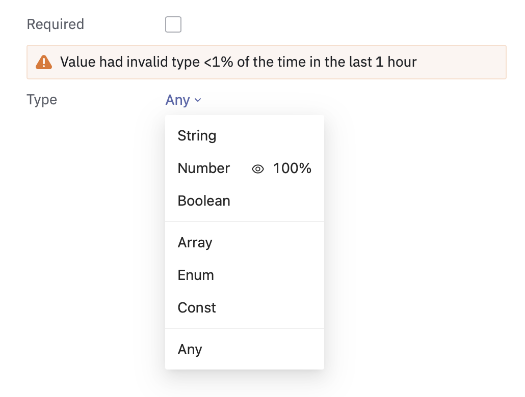Select the Array type option

pyautogui.click(x=195, y=243)
